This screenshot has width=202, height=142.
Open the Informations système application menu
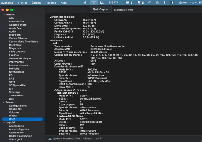pos(7,3)
